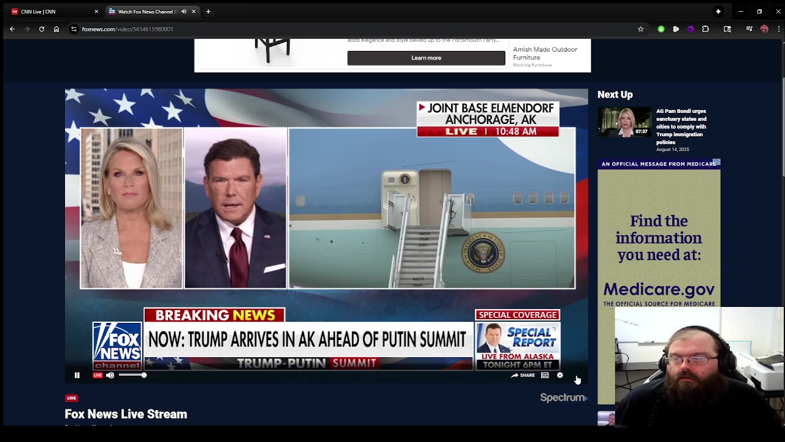Mute the Fox News tab audio icon
This screenshot has height=442, width=785.
tap(183, 12)
